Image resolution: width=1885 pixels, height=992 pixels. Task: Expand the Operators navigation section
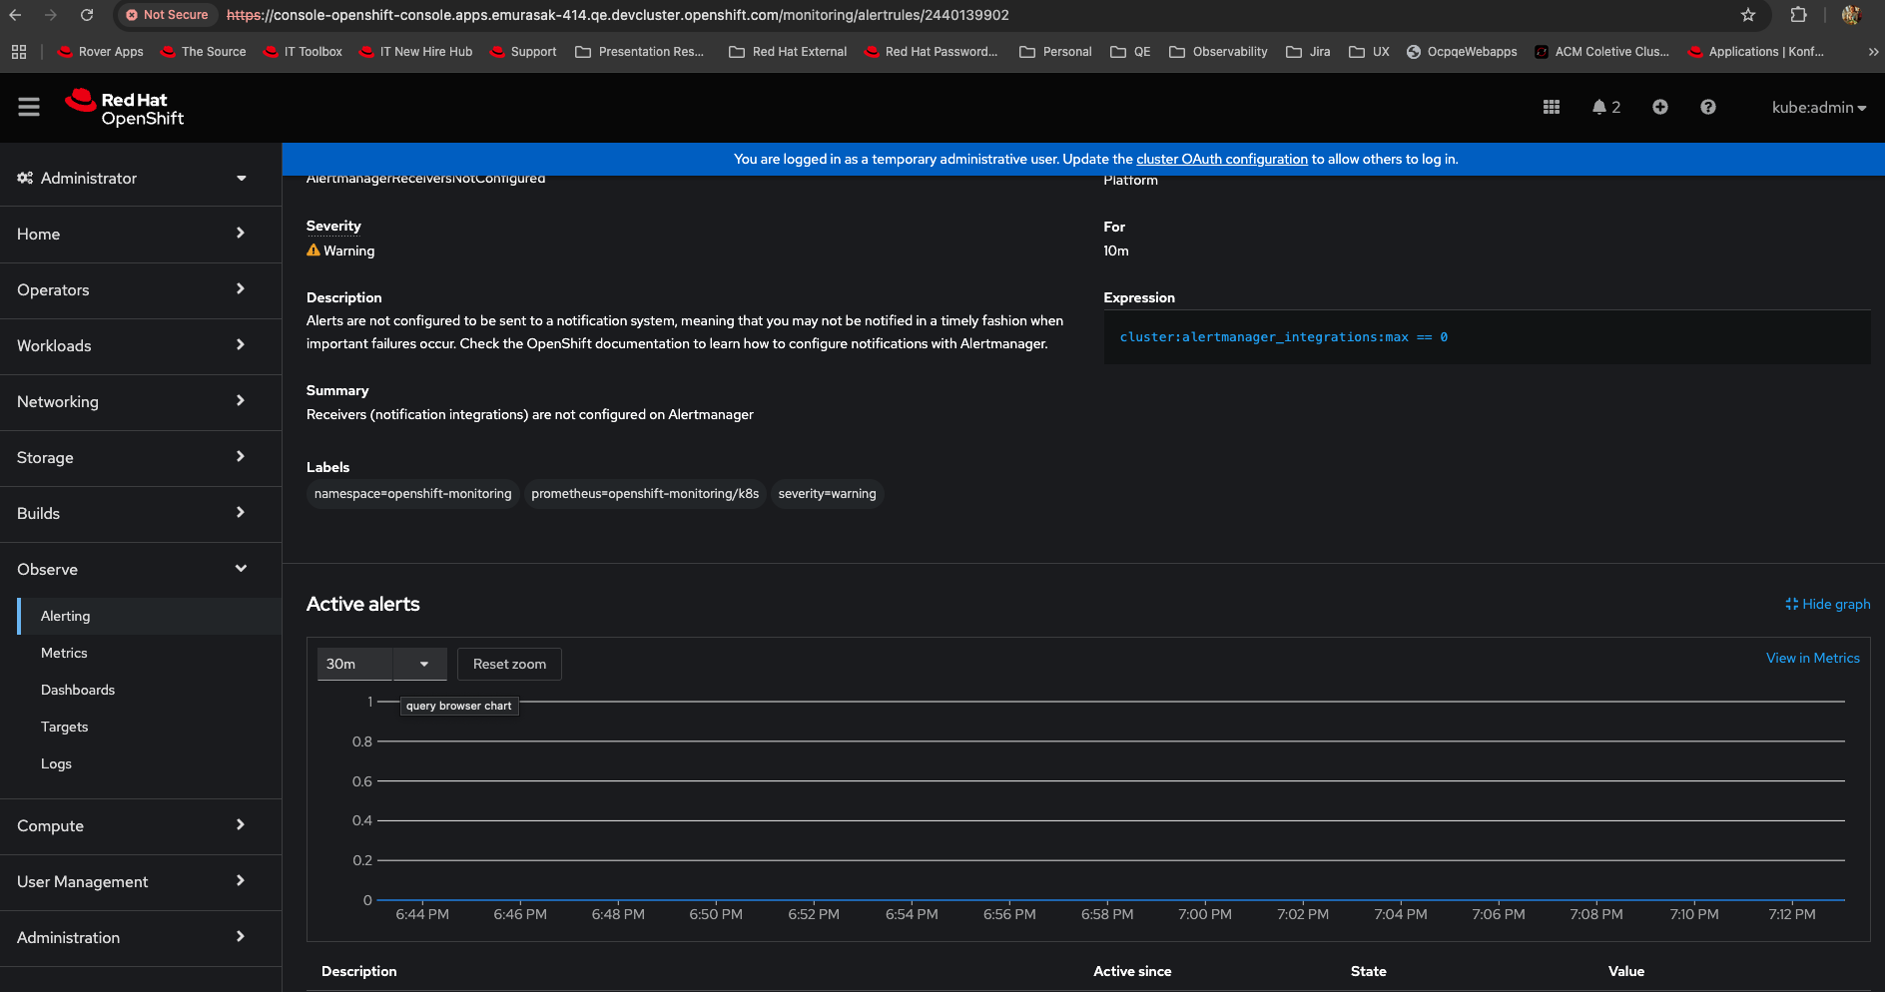[141, 290]
